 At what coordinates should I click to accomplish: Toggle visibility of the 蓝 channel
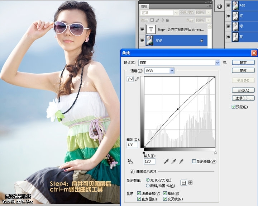(228, 37)
